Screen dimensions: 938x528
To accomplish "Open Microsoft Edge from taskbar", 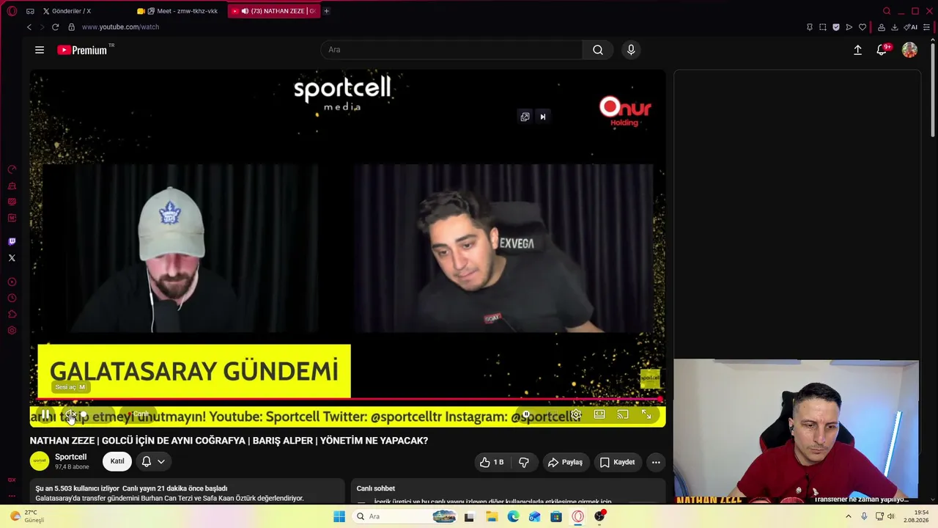I will 513,516.
